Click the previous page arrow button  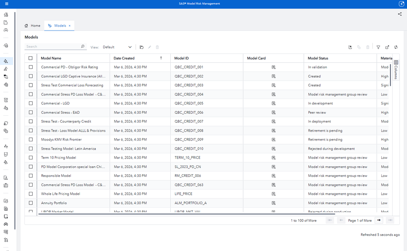(x=341, y=220)
